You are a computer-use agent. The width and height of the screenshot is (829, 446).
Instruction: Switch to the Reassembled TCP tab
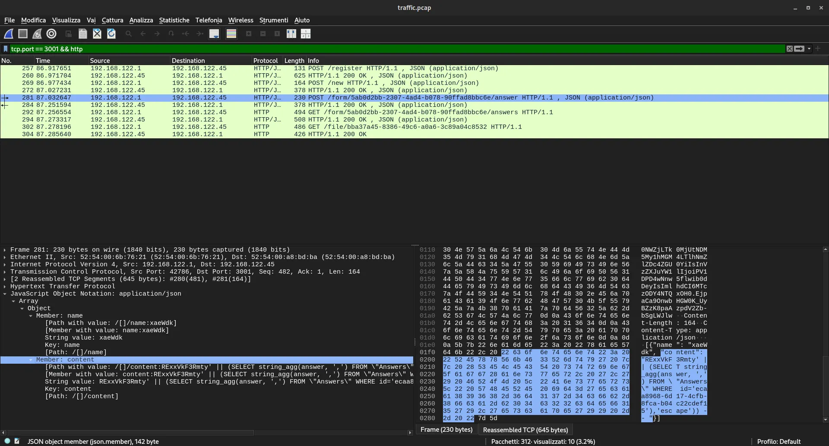[x=525, y=430]
